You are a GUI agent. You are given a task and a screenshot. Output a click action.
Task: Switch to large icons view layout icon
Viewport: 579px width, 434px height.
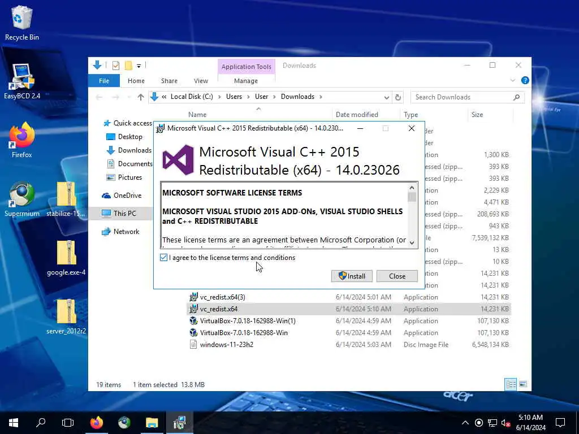coord(523,384)
